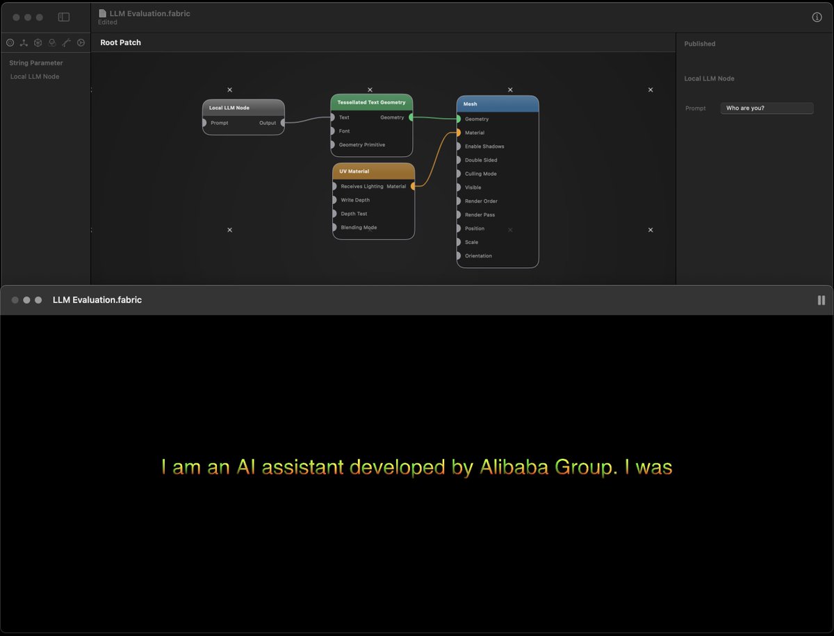Image resolution: width=834 pixels, height=636 pixels.
Task: Click the Text input port
Action: point(332,117)
